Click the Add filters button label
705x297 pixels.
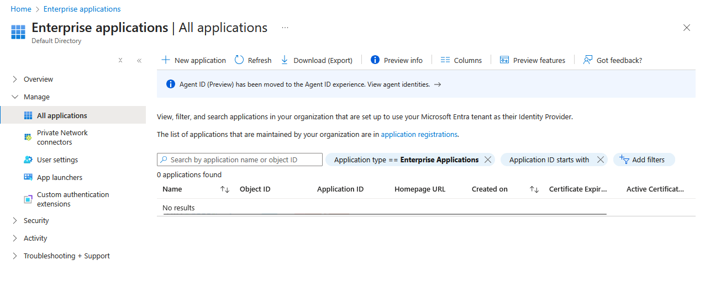[x=649, y=160]
